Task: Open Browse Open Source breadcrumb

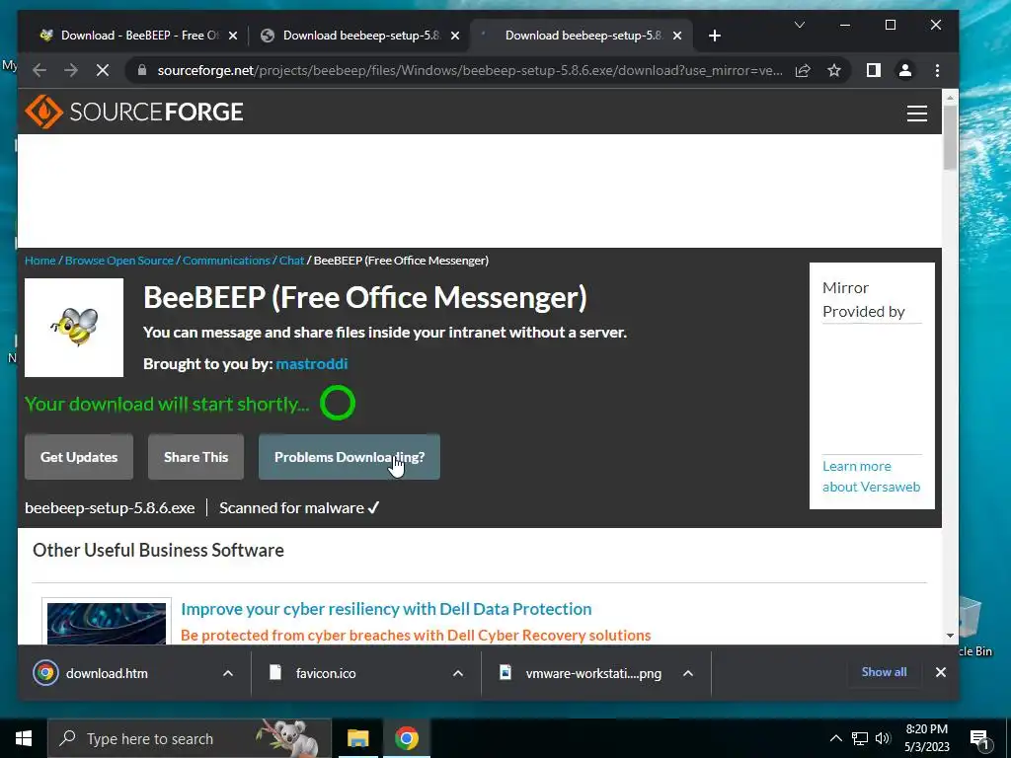Action: pos(119,261)
